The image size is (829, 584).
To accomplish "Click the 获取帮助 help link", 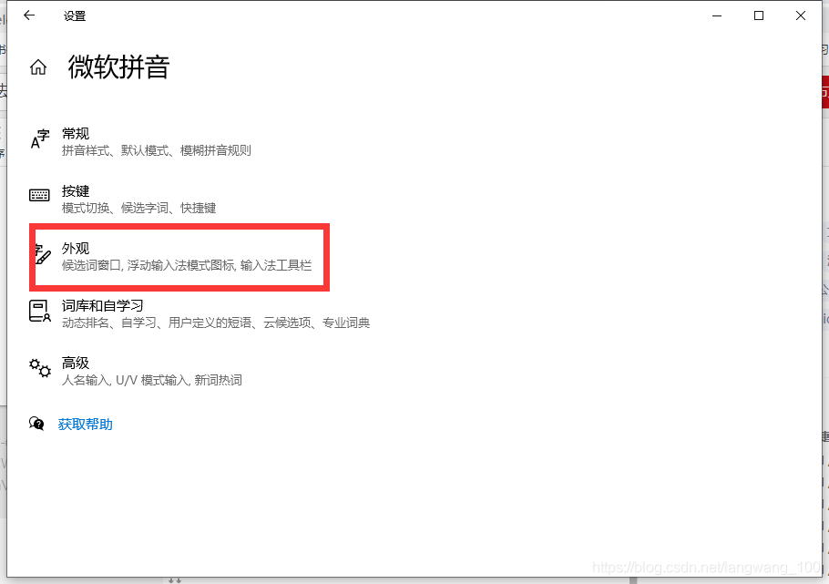I will coord(85,424).
